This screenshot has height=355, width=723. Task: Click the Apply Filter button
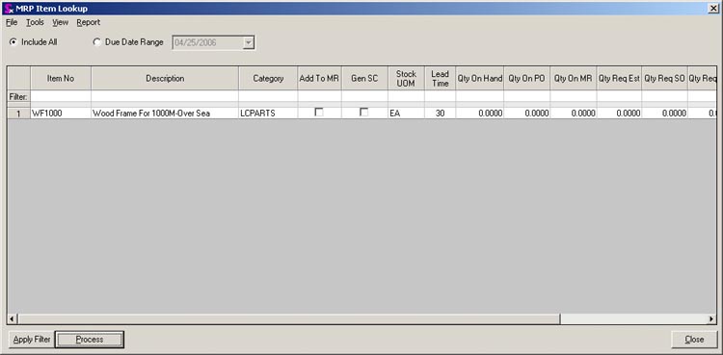pos(32,340)
